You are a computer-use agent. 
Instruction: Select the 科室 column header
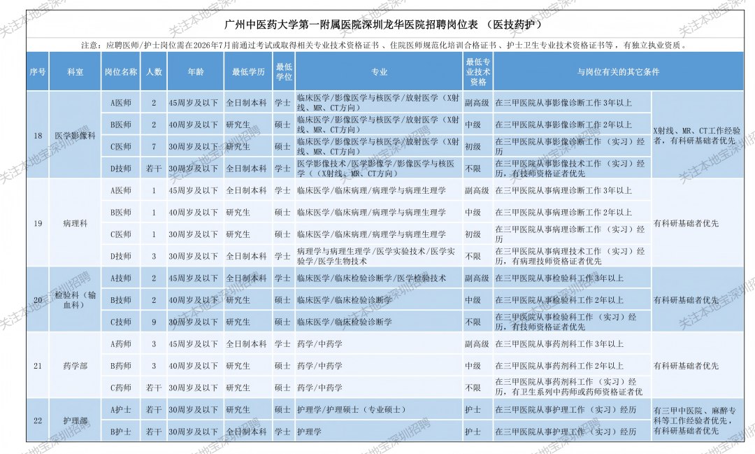(75, 72)
